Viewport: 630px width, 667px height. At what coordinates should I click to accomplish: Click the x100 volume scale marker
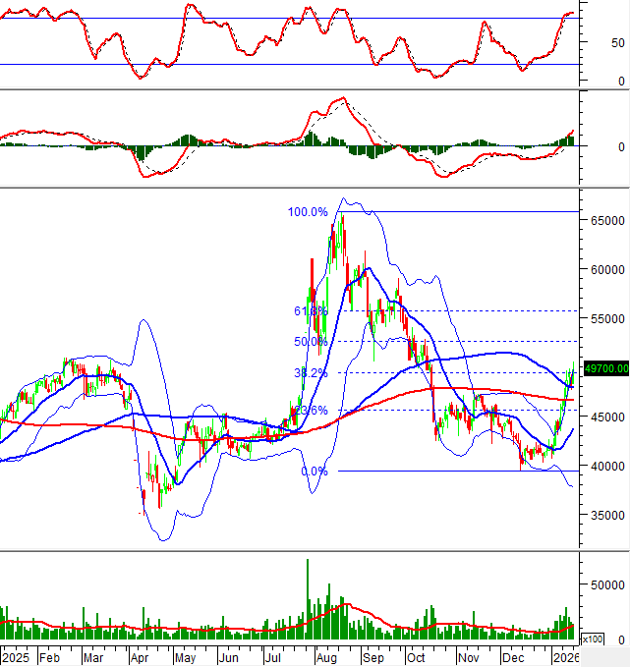[x=593, y=639]
